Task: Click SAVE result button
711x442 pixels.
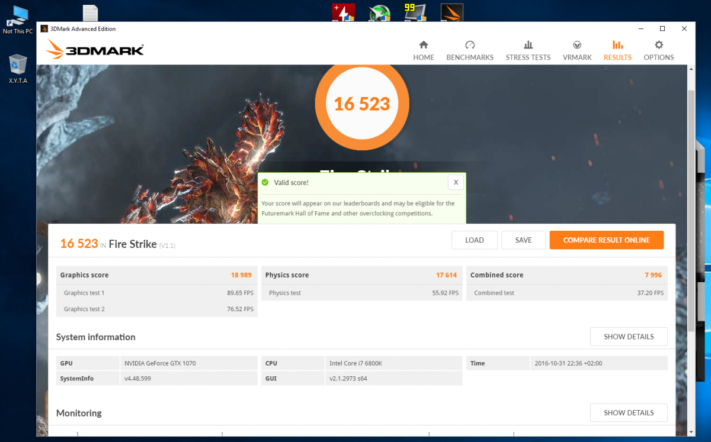Action: click(x=523, y=240)
